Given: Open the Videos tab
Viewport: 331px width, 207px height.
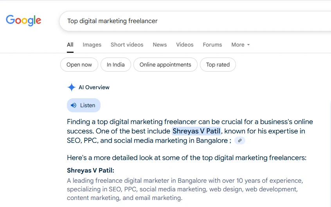Looking at the screenshot, I should (185, 45).
